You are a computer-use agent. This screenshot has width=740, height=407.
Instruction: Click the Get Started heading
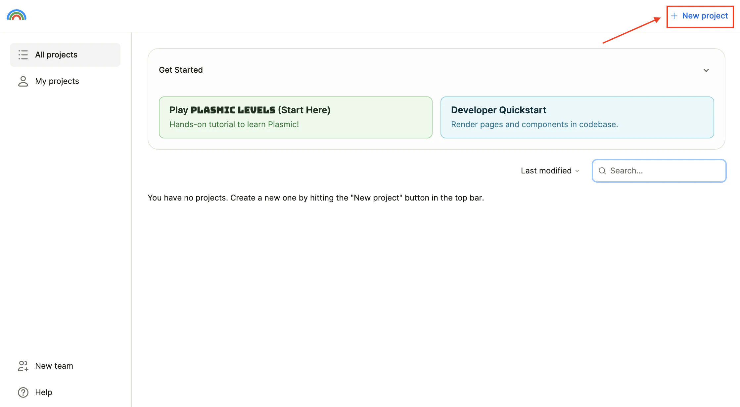point(181,70)
